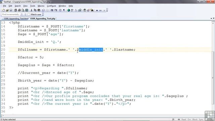The width and height of the screenshot is (215, 121).
Task: Toggle Block selection mode in status bar
Action: (195, 120)
